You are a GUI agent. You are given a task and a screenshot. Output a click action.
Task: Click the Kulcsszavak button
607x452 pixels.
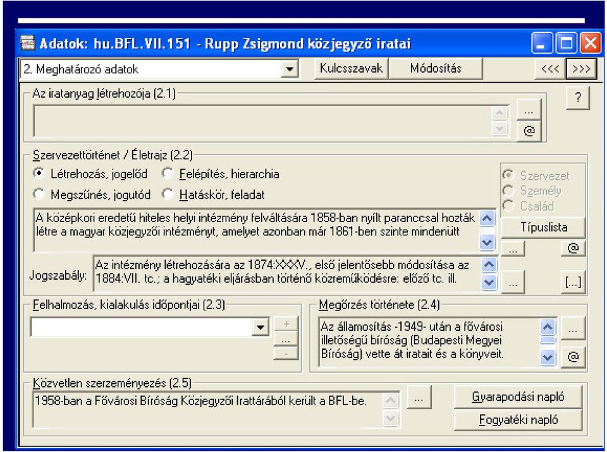(351, 68)
